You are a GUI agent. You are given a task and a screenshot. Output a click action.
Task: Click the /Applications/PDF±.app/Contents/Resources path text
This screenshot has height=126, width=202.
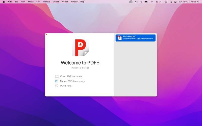point(138,39)
